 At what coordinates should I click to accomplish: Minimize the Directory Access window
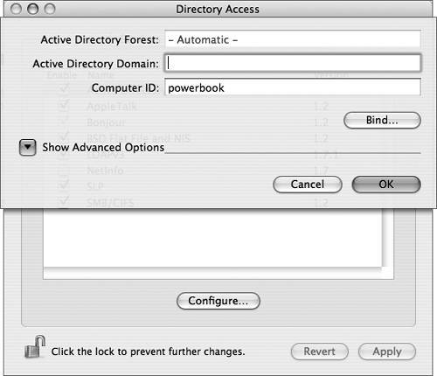[32, 9]
